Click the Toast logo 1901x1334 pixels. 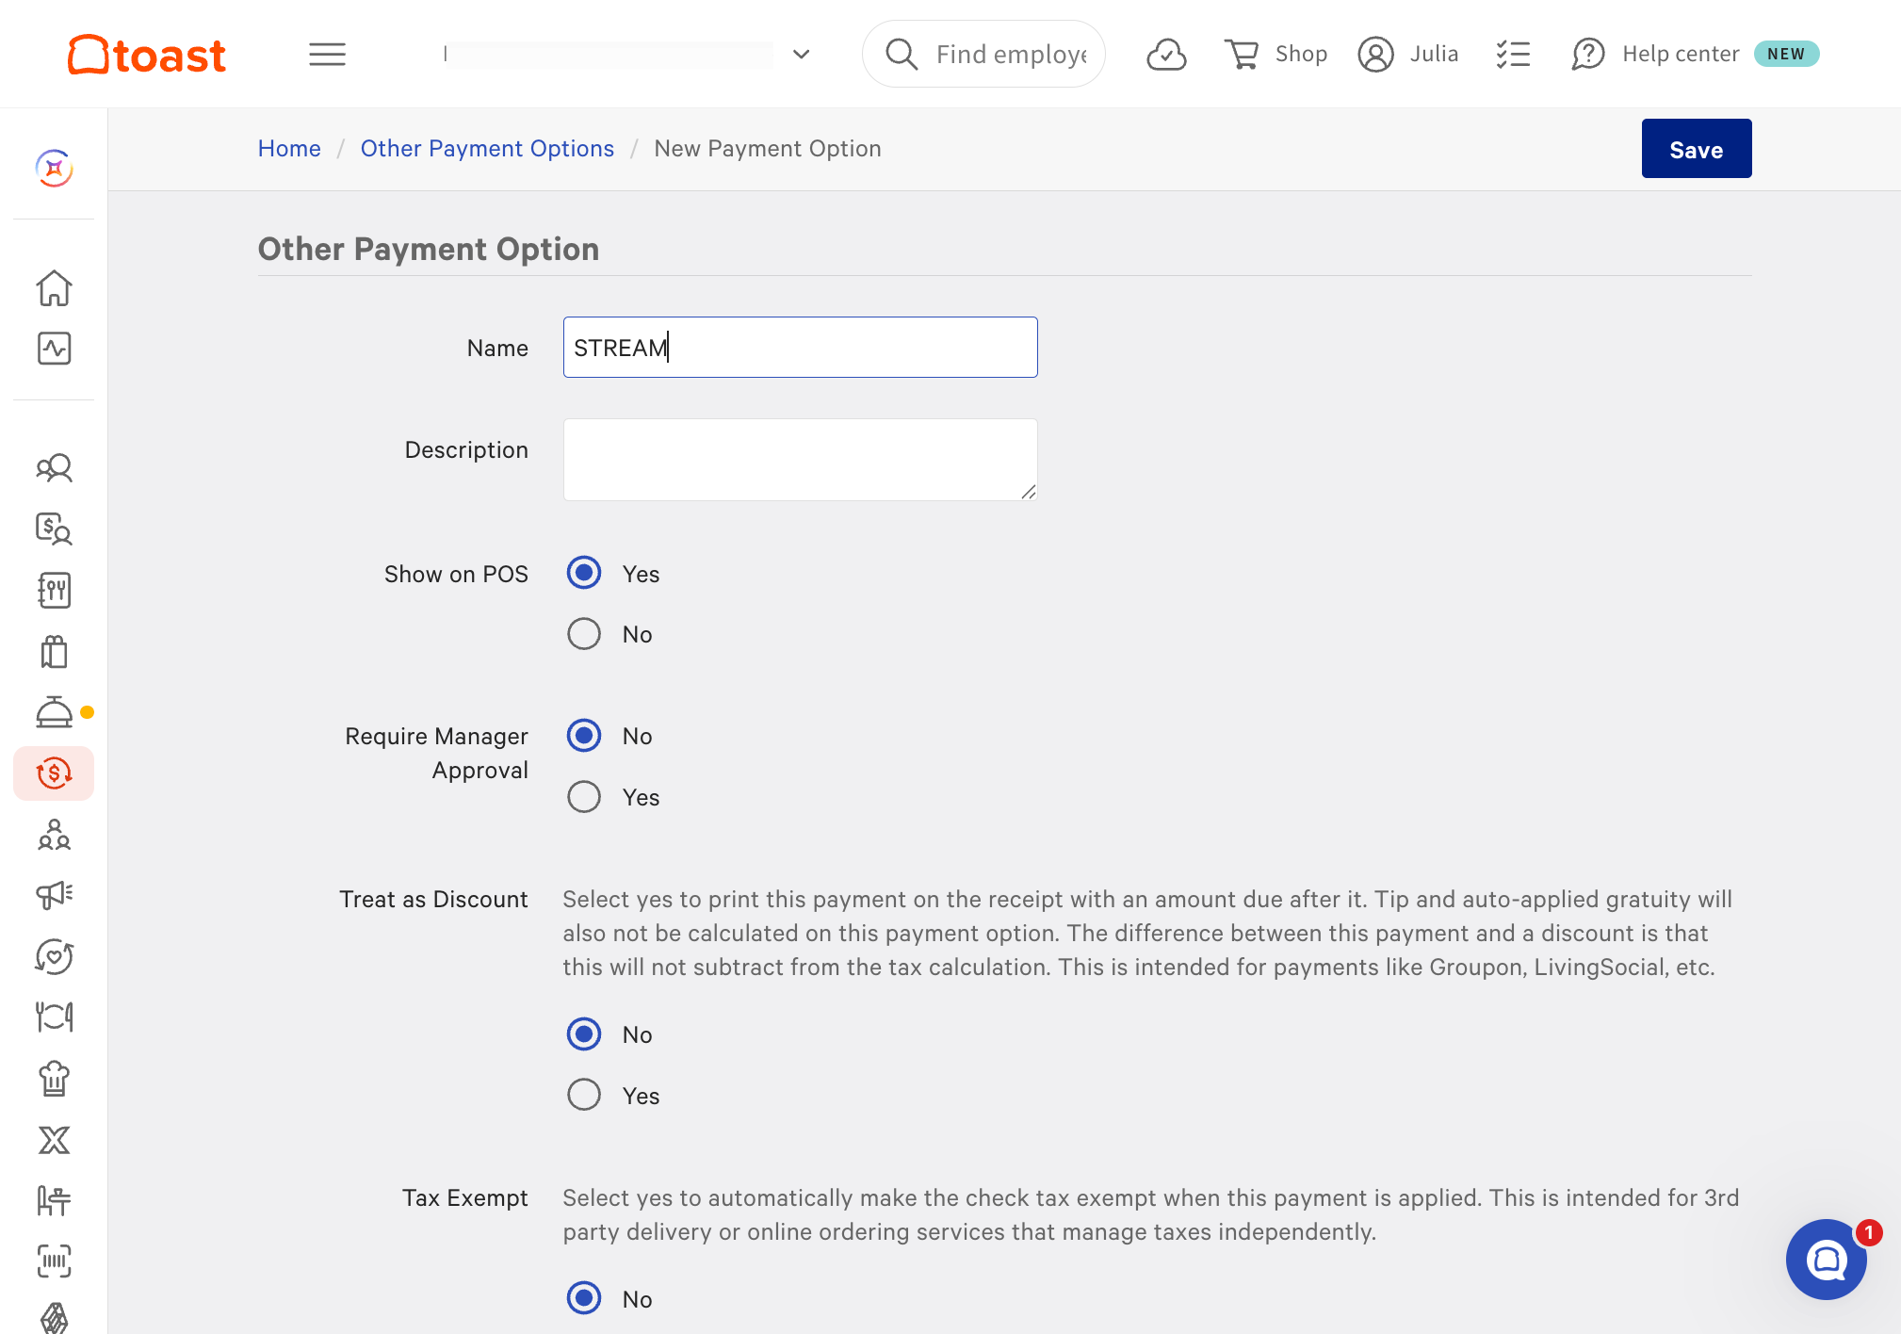pyautogui.click(x=147, y=55)
